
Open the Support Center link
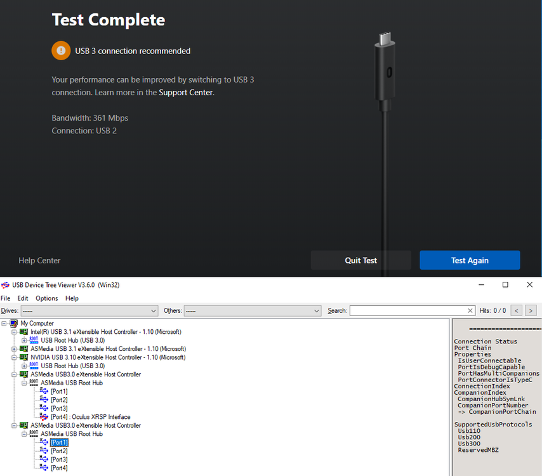[x=185, y=93]
